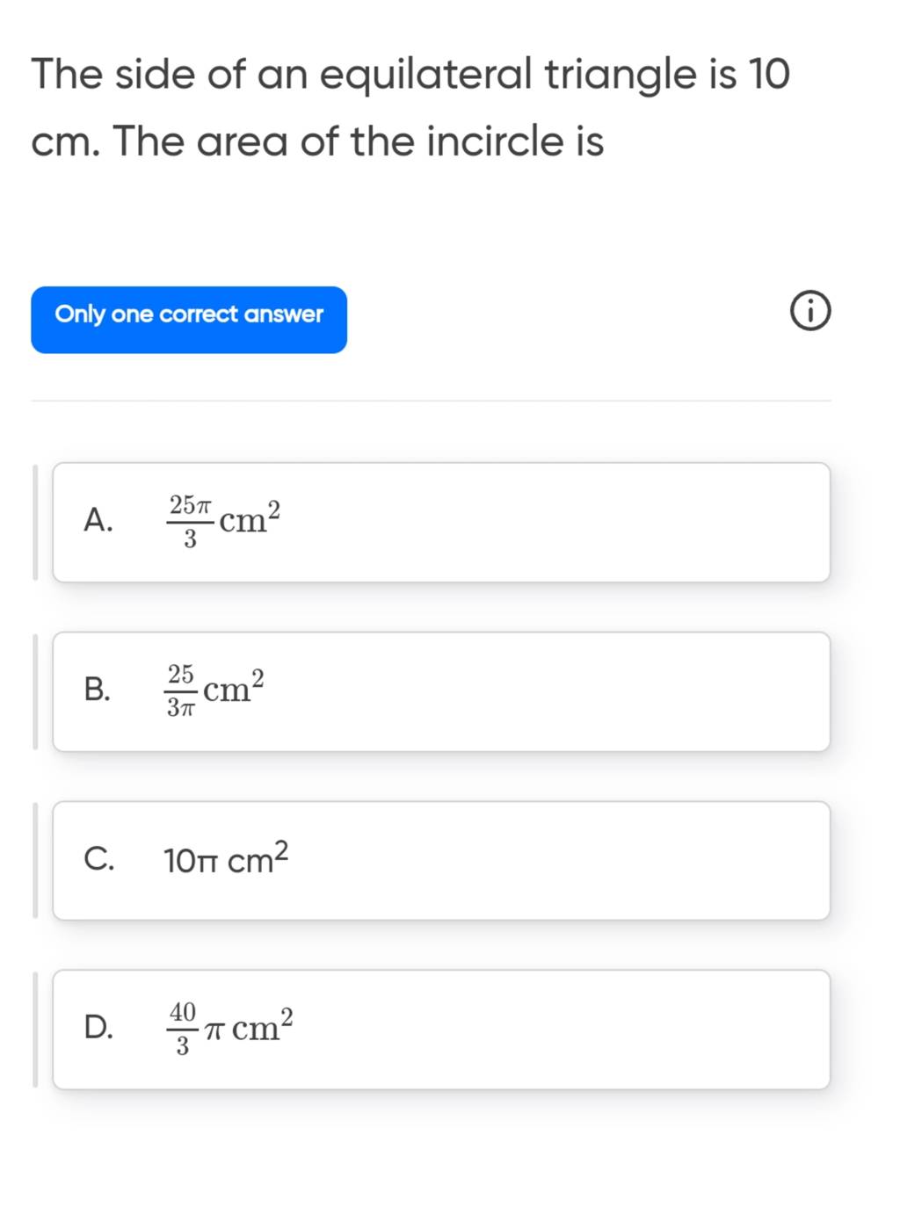Viewport: 900px width, 1207px height.
Task: Click the vertical bar left of option B
Action: click(35, 691)
